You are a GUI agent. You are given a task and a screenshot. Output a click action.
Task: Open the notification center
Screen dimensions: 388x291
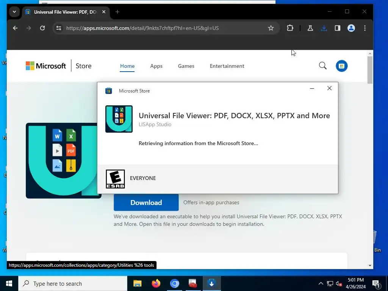[376, 284]
